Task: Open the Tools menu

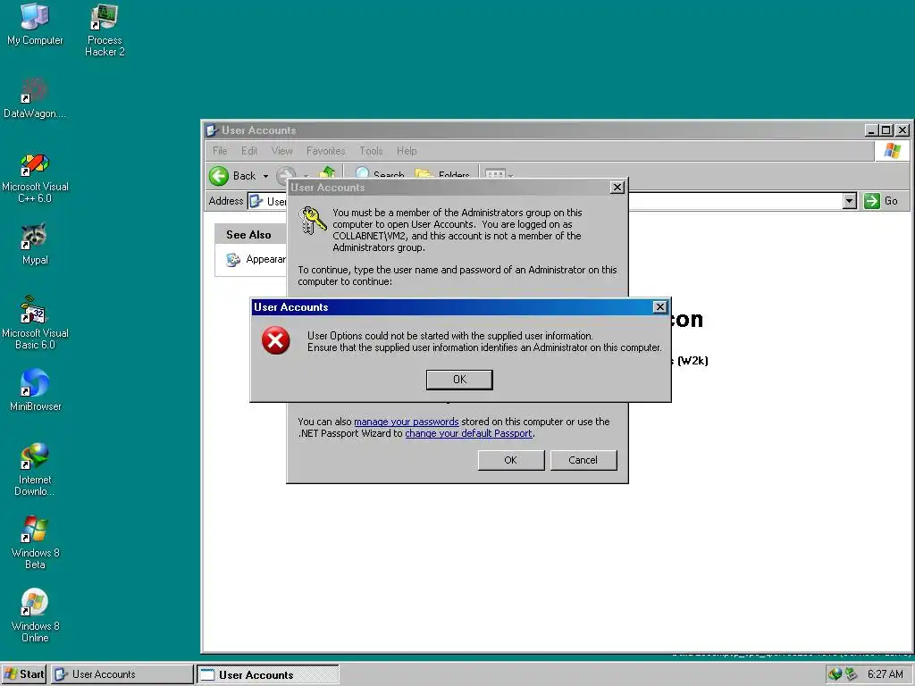Action: click(x=371, y=151)
